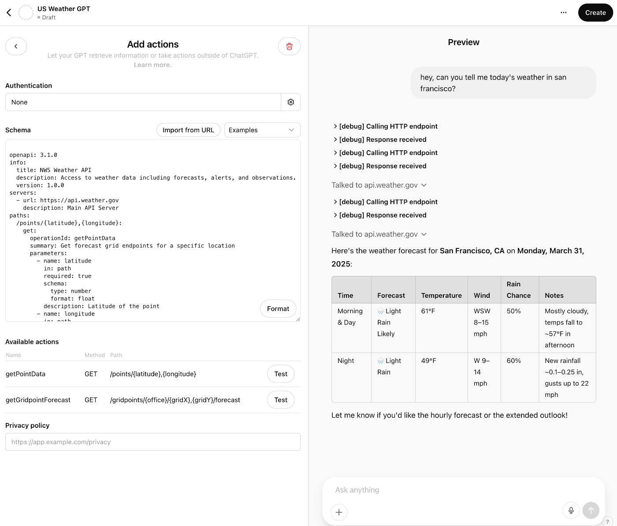Click the 50% rain chance cell

(520, 328)
